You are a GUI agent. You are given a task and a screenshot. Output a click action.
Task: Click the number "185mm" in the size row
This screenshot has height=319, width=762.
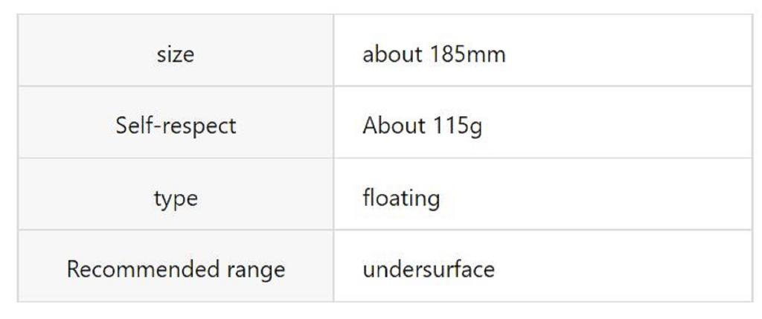click(x=467, y=54)
